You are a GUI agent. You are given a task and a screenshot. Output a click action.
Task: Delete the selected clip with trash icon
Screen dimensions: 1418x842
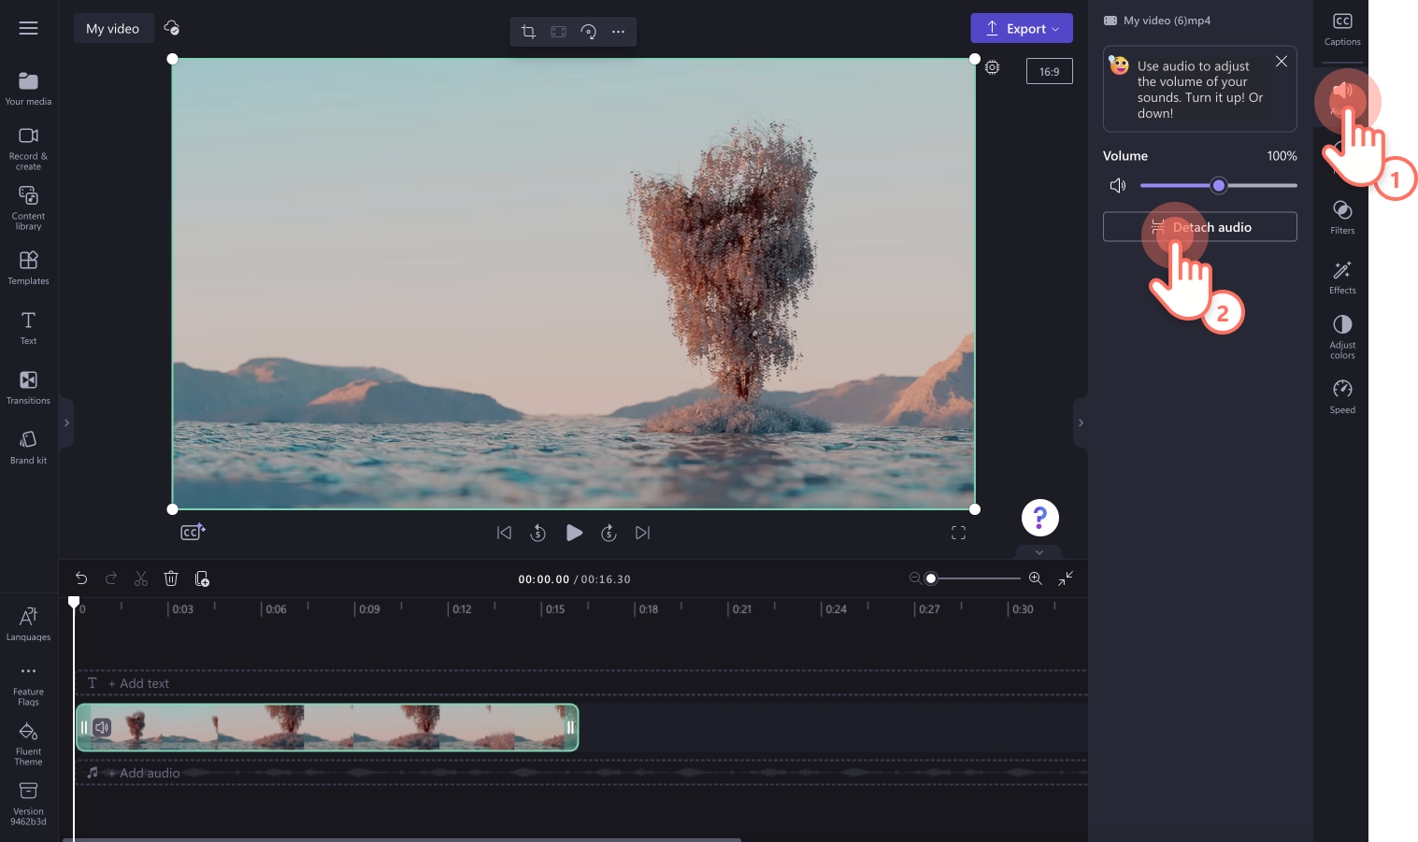click(171, 578)
